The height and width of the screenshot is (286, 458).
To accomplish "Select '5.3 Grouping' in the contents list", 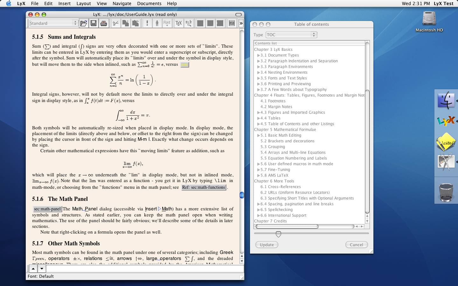I will tap(273, 147).
